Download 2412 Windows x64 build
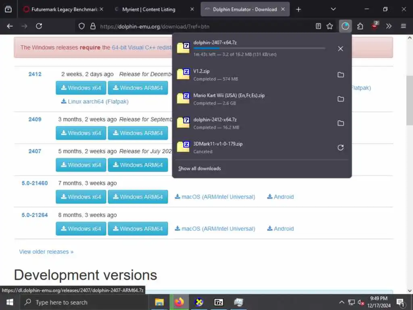 coord(81,88)
